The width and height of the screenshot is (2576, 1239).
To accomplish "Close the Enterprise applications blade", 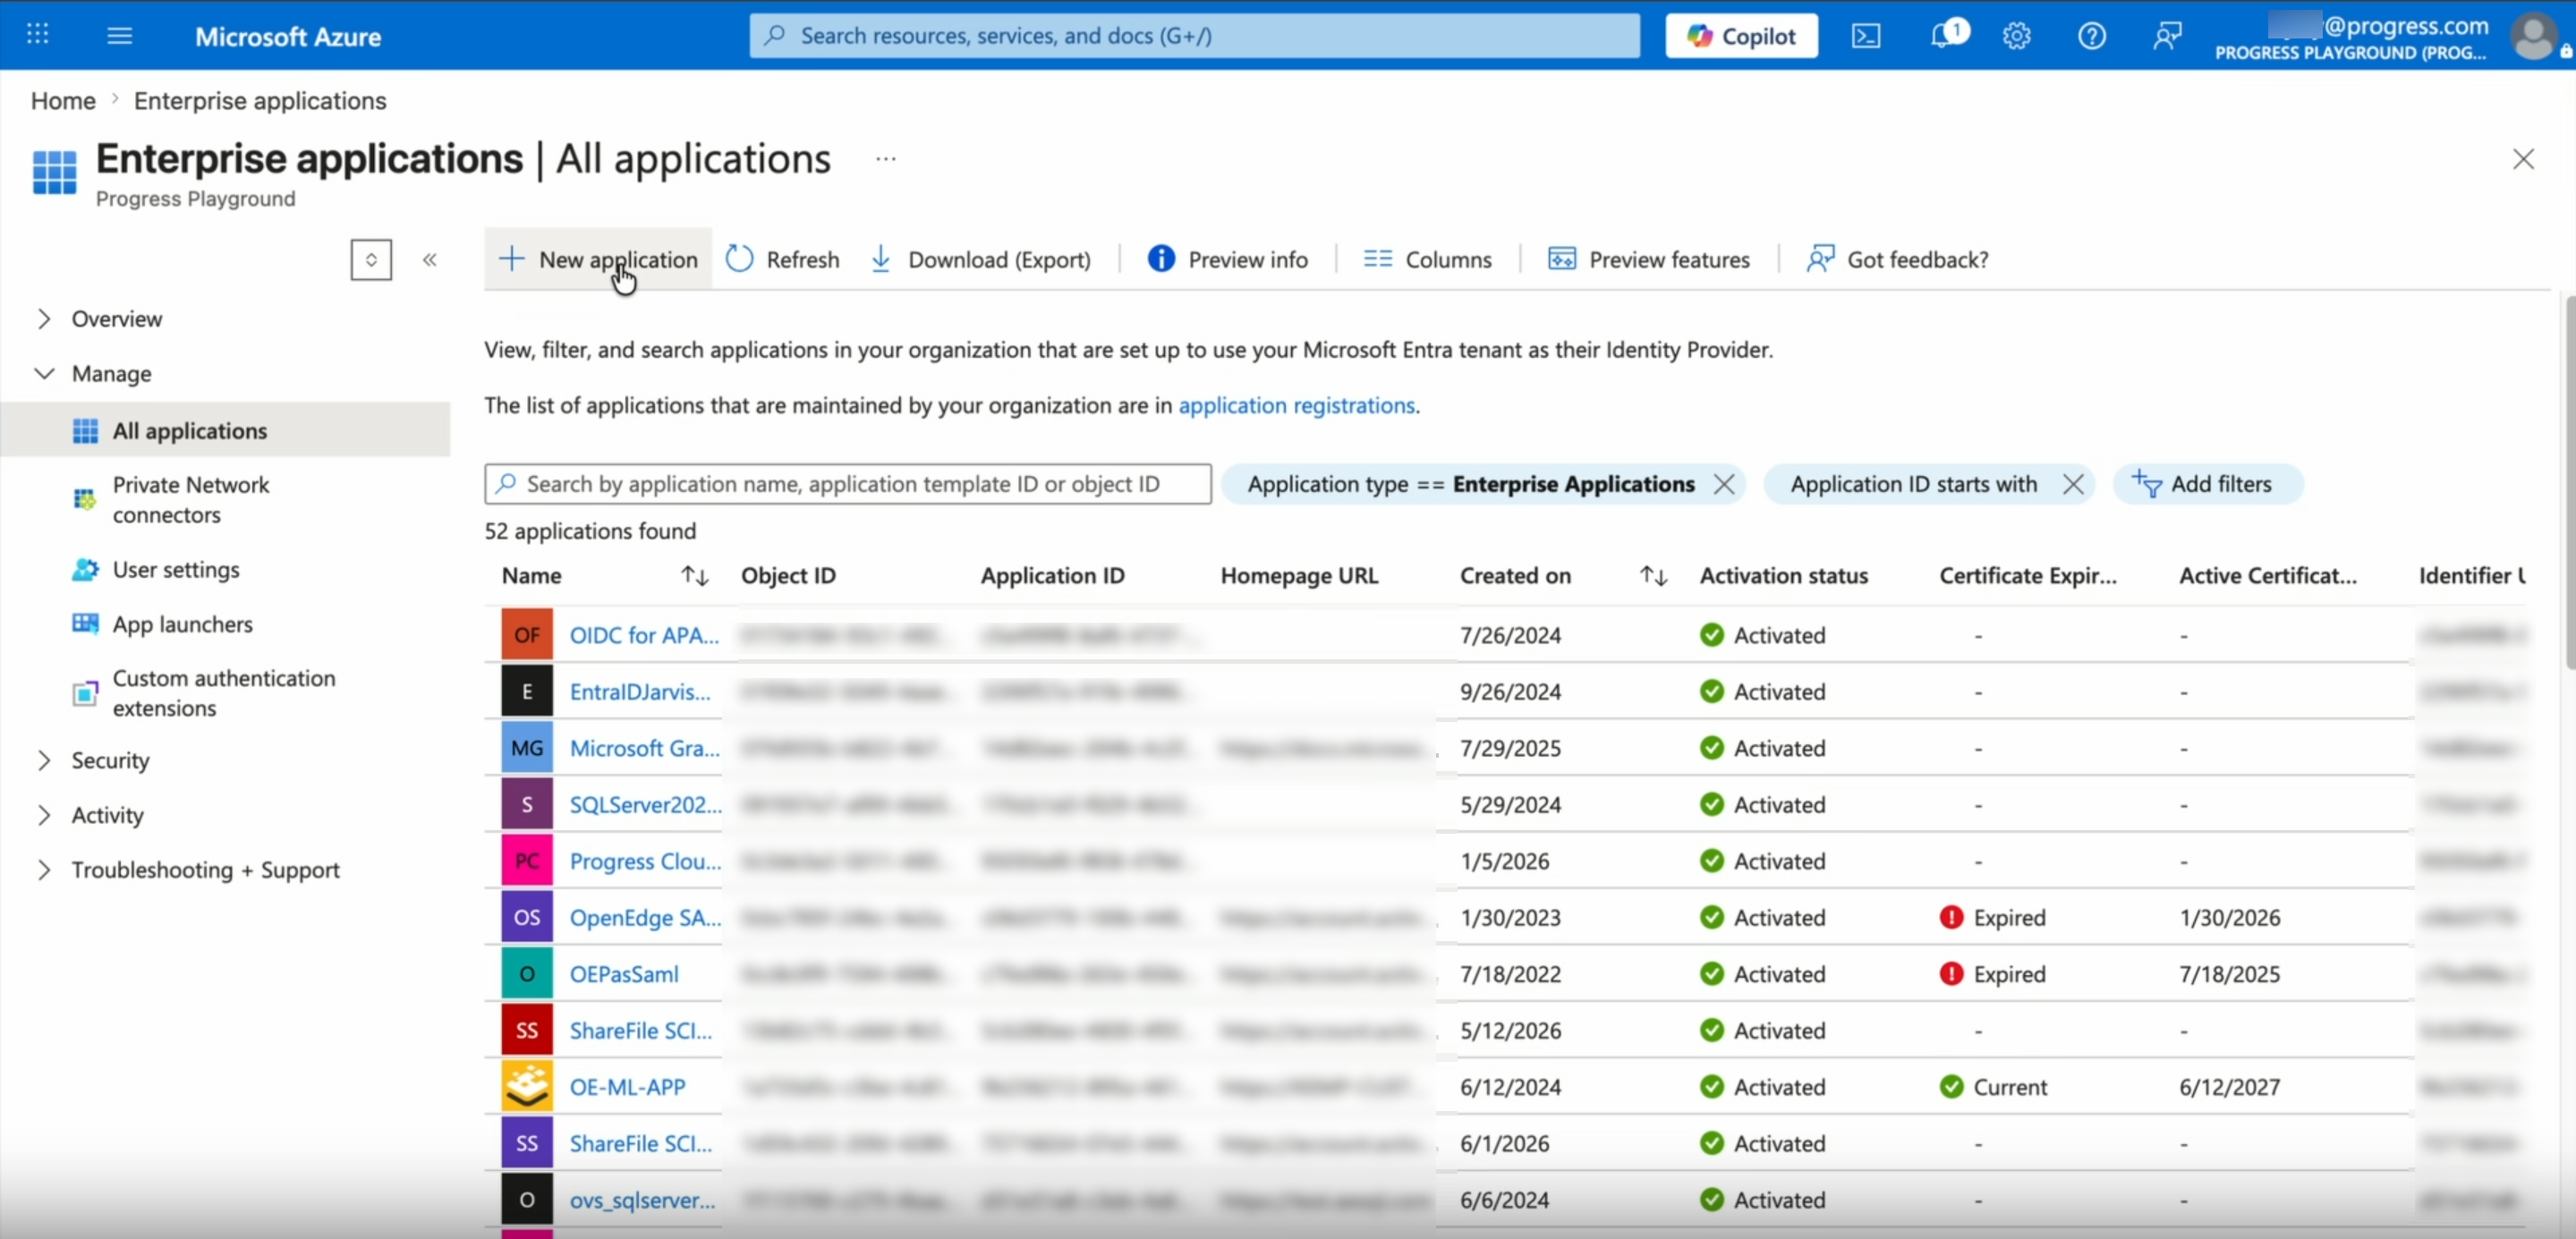I will 2523,159.
